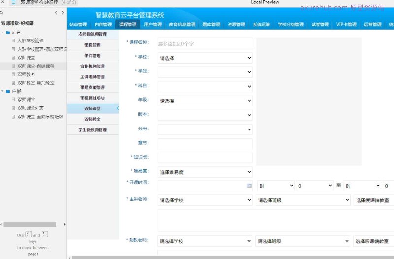Viewport: 394px width, 259px height.
Task: Open 助教老师 请选择学校 dropdown
Action: [205, 241]
